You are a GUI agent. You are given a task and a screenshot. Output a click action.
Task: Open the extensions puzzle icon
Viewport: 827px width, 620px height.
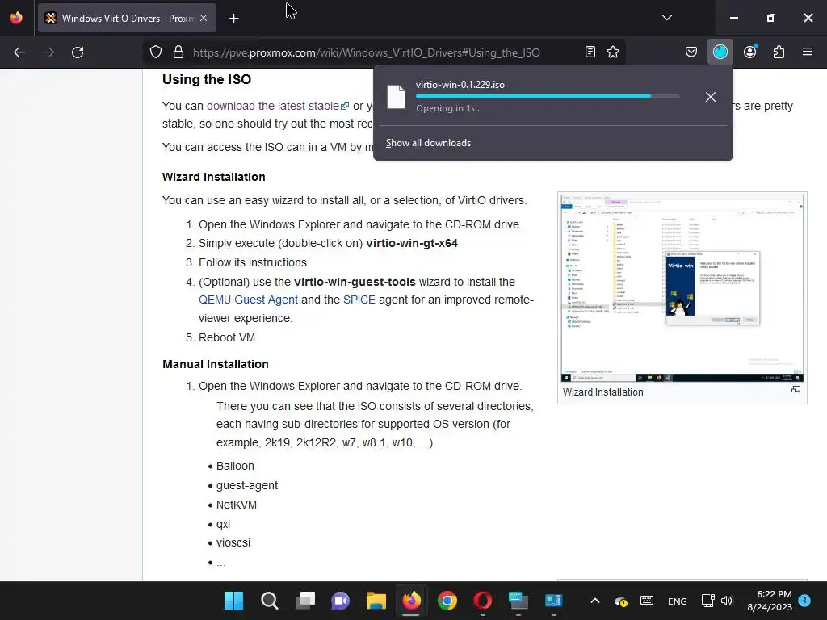[x=779, y=52]
